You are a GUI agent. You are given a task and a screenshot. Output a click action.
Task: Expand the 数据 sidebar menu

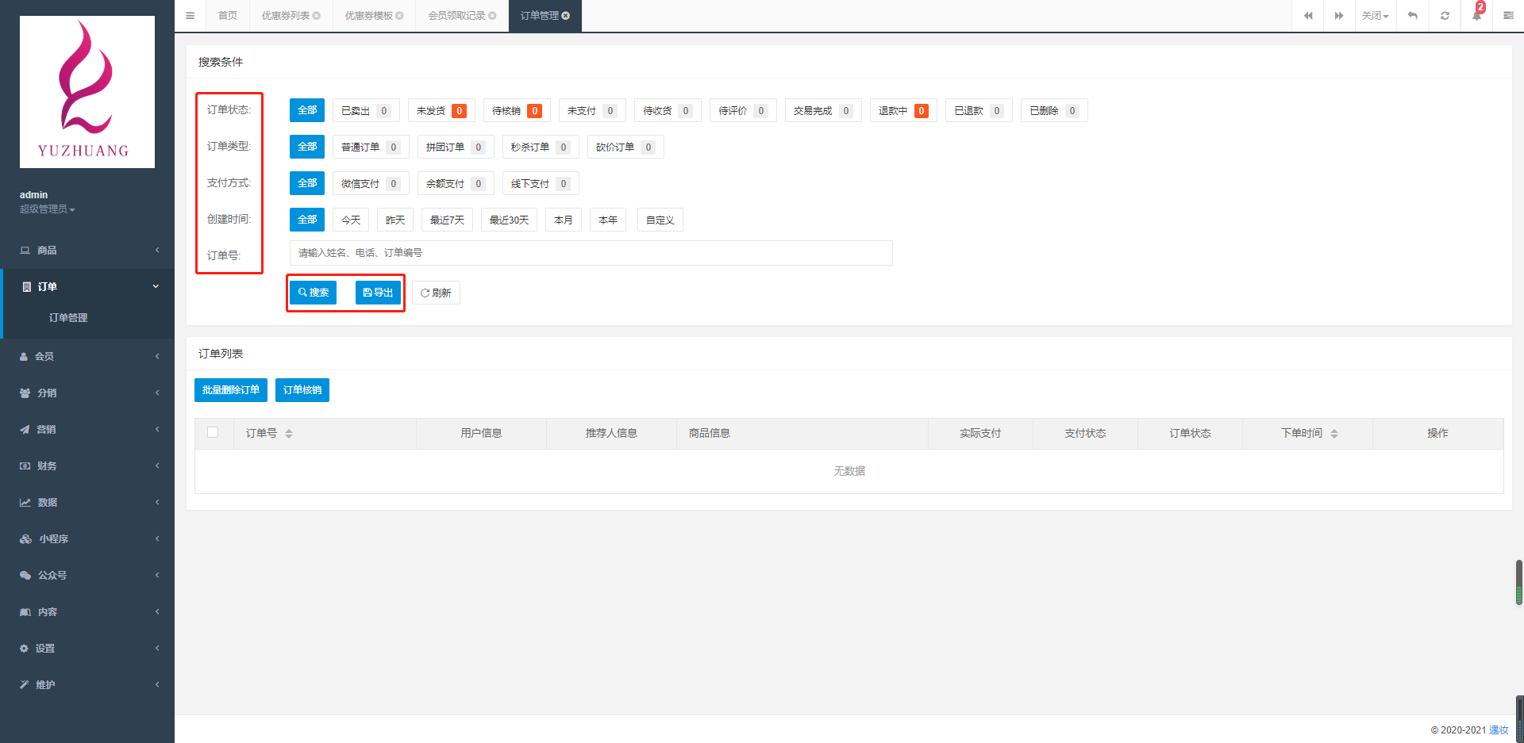87,503
